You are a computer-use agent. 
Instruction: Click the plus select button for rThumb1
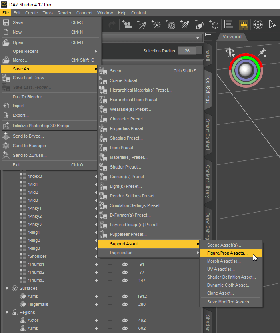tap(97, 264)
